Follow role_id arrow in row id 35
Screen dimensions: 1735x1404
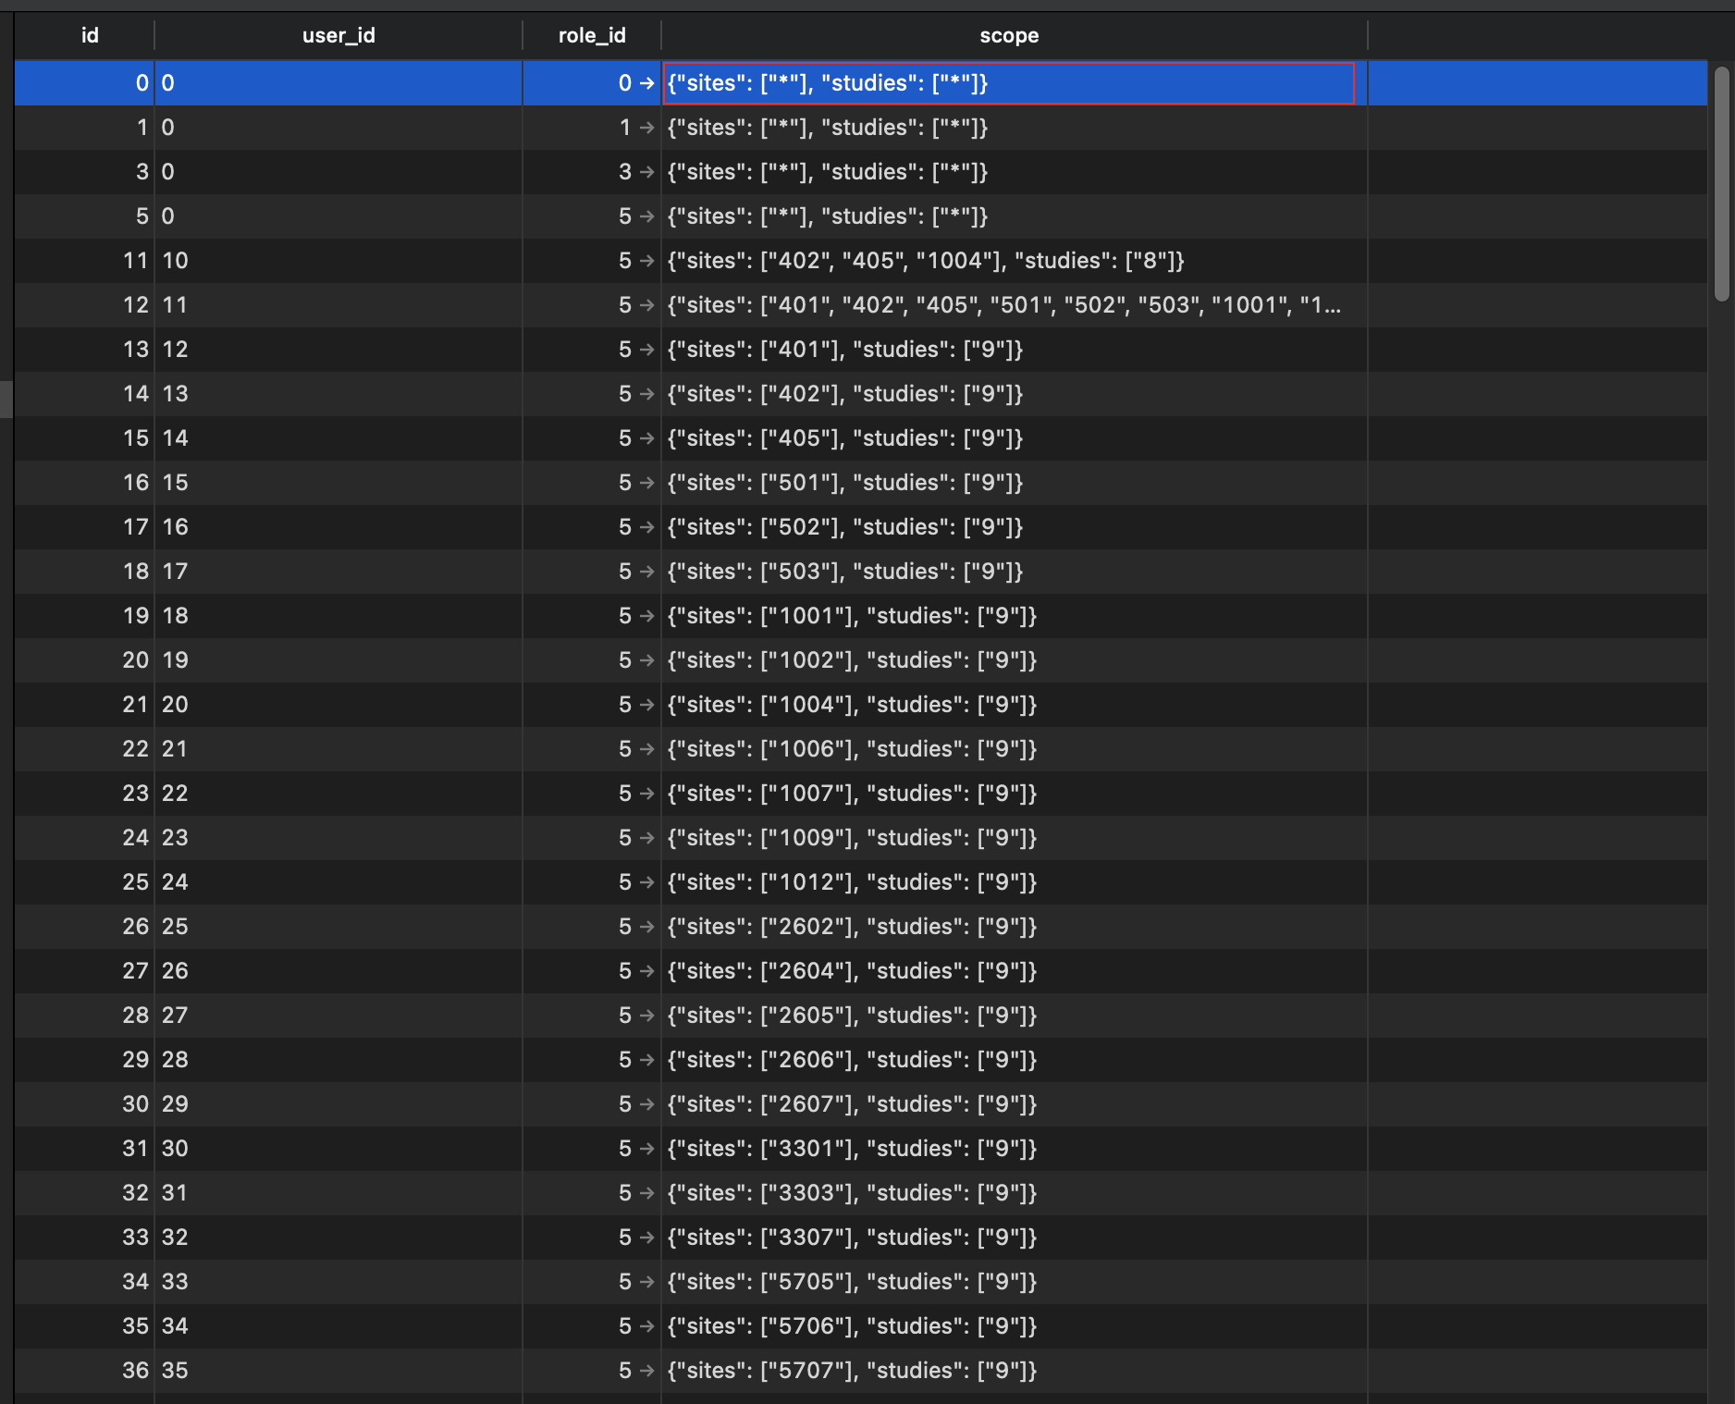[646, 1326]
